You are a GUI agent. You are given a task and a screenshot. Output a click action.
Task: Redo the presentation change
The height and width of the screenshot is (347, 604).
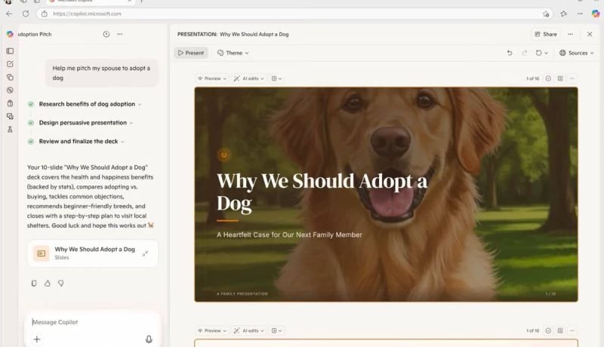point(524,53)
